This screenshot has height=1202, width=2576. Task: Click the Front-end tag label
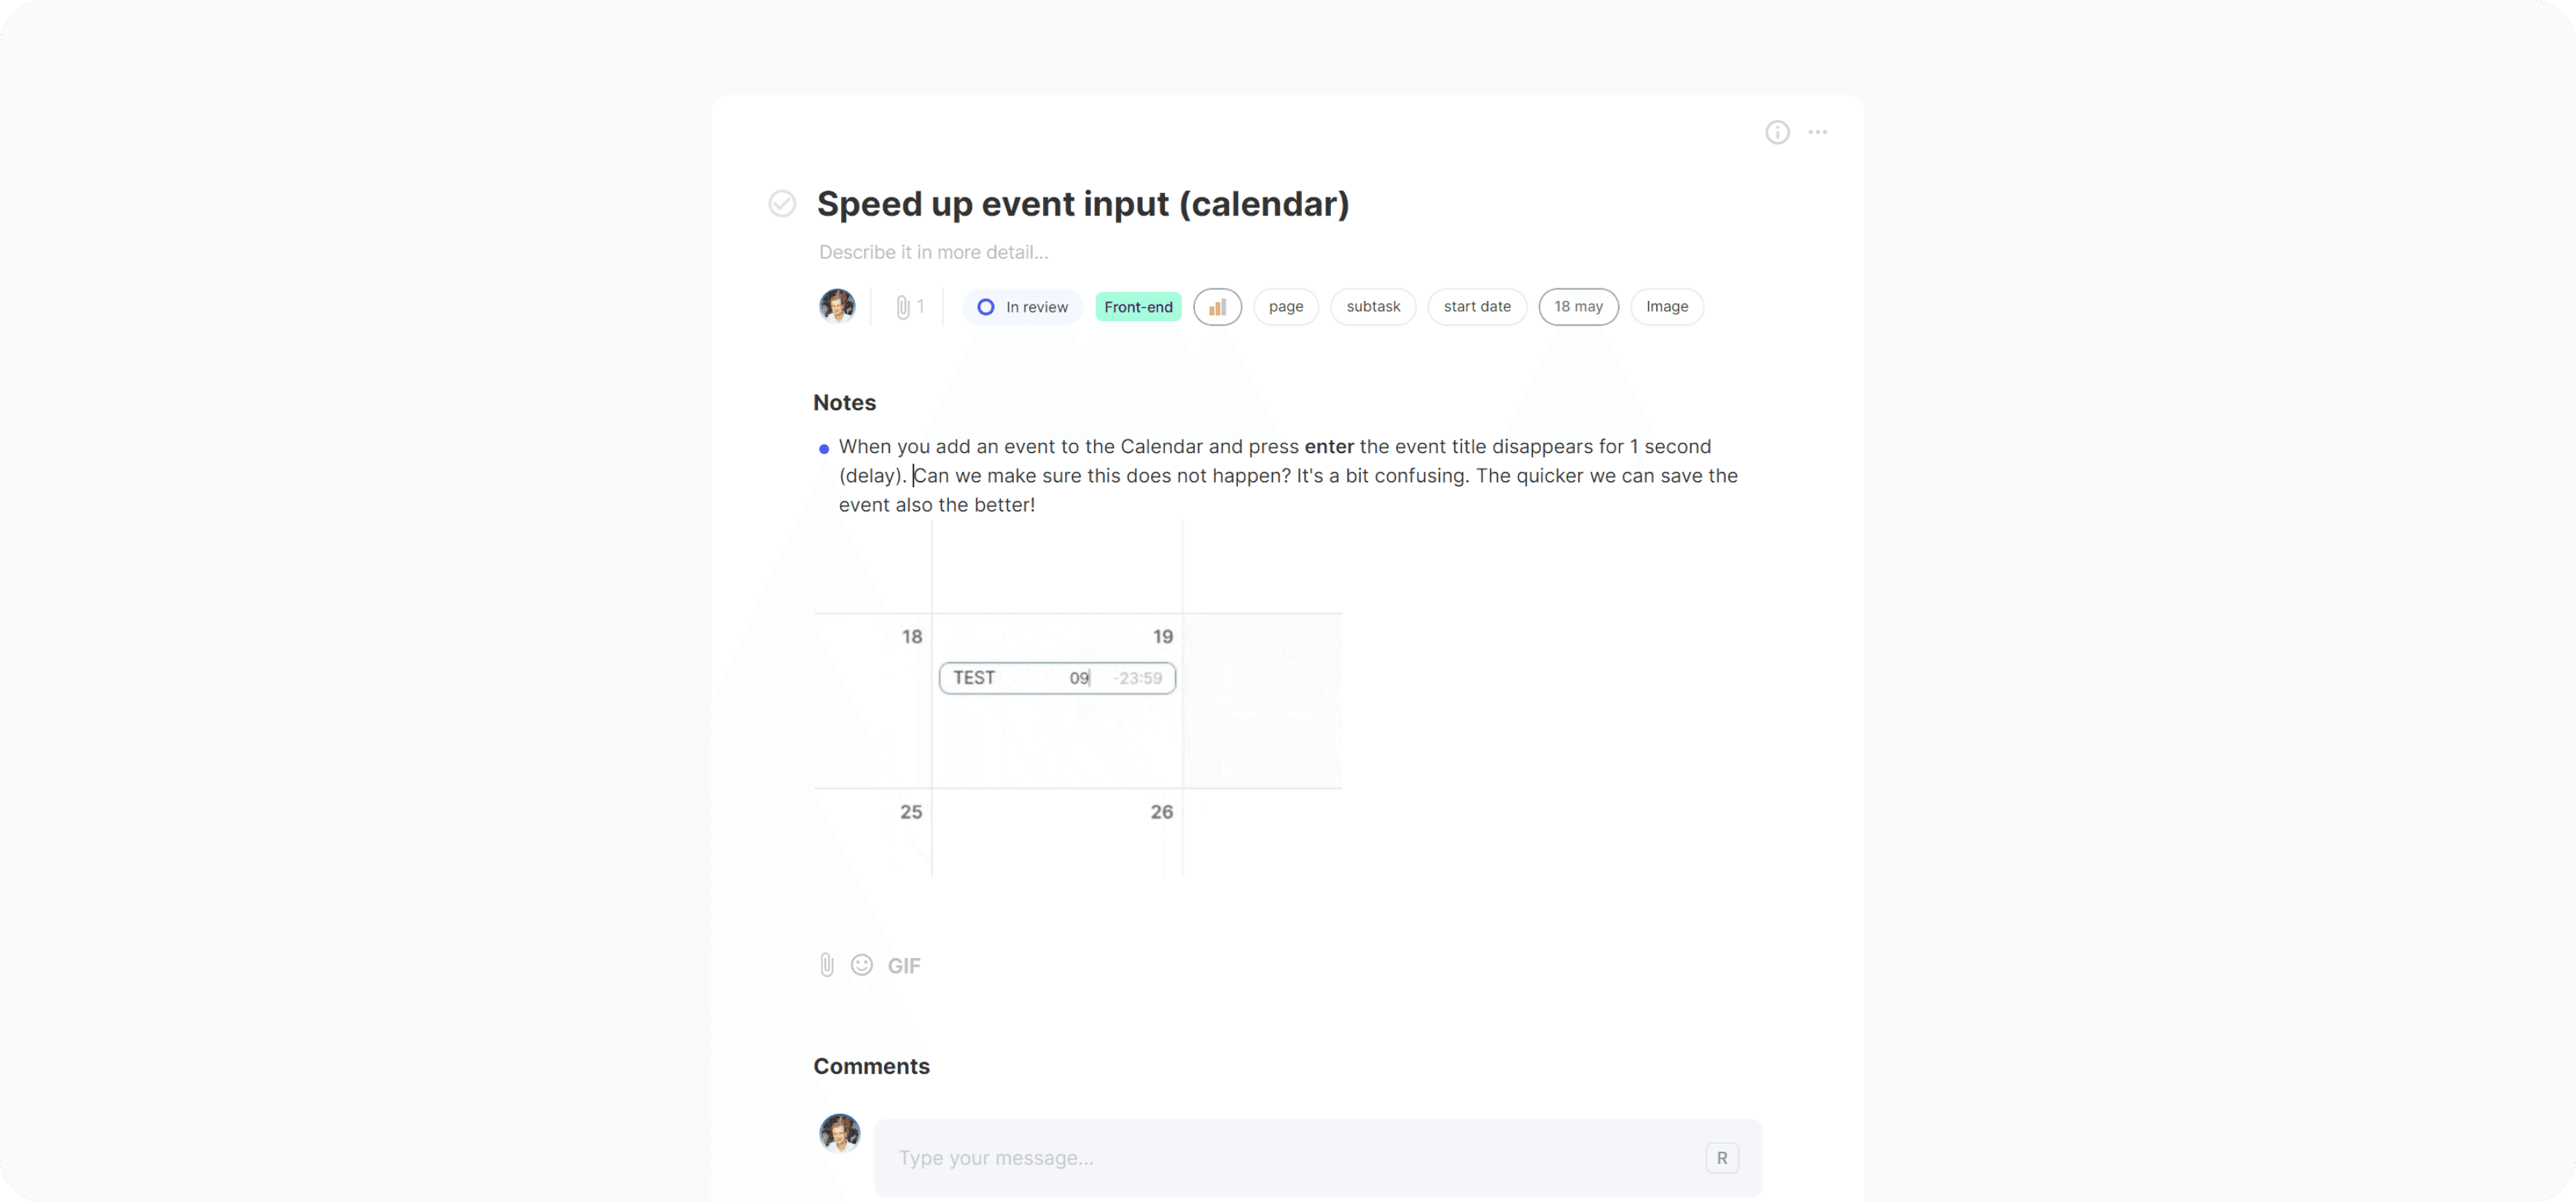[x=1138, y=307]
